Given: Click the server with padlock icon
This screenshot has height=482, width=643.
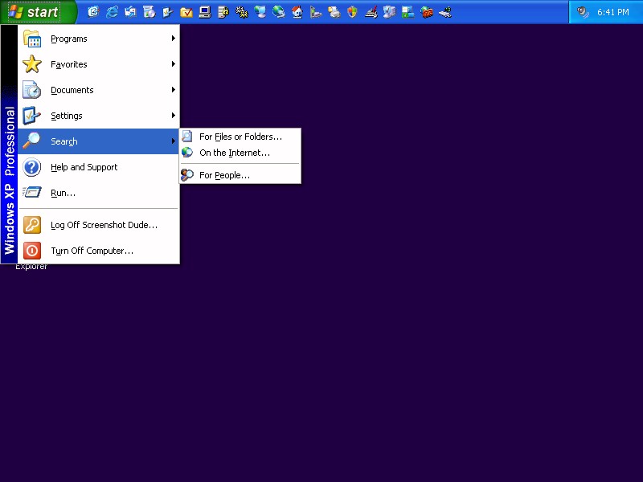Looking at the screenshot, I should pos(223,12).
